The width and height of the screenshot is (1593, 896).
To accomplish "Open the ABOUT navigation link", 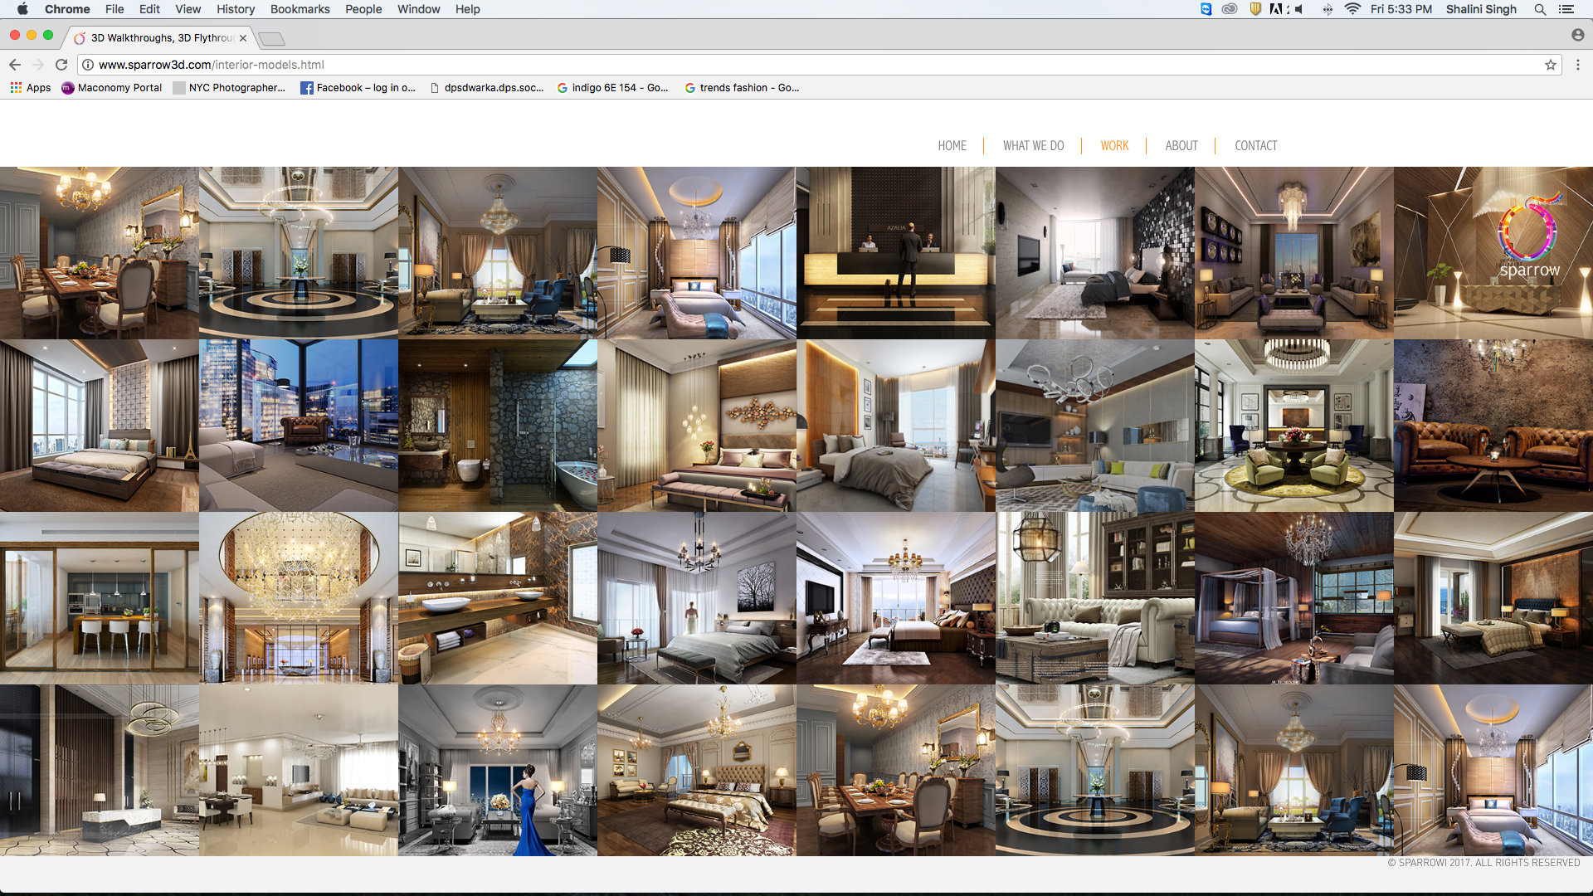I will tap(1181, 146).
